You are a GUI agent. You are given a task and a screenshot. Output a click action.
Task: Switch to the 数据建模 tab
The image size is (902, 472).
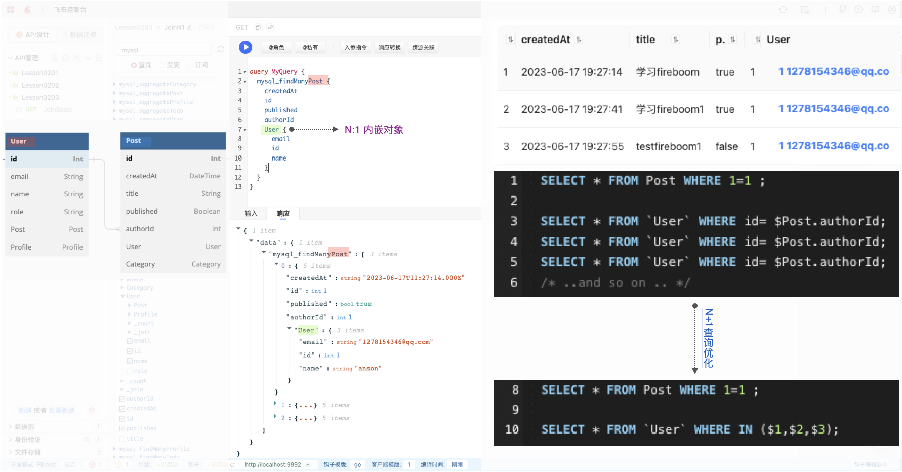(x=78, y=35)
